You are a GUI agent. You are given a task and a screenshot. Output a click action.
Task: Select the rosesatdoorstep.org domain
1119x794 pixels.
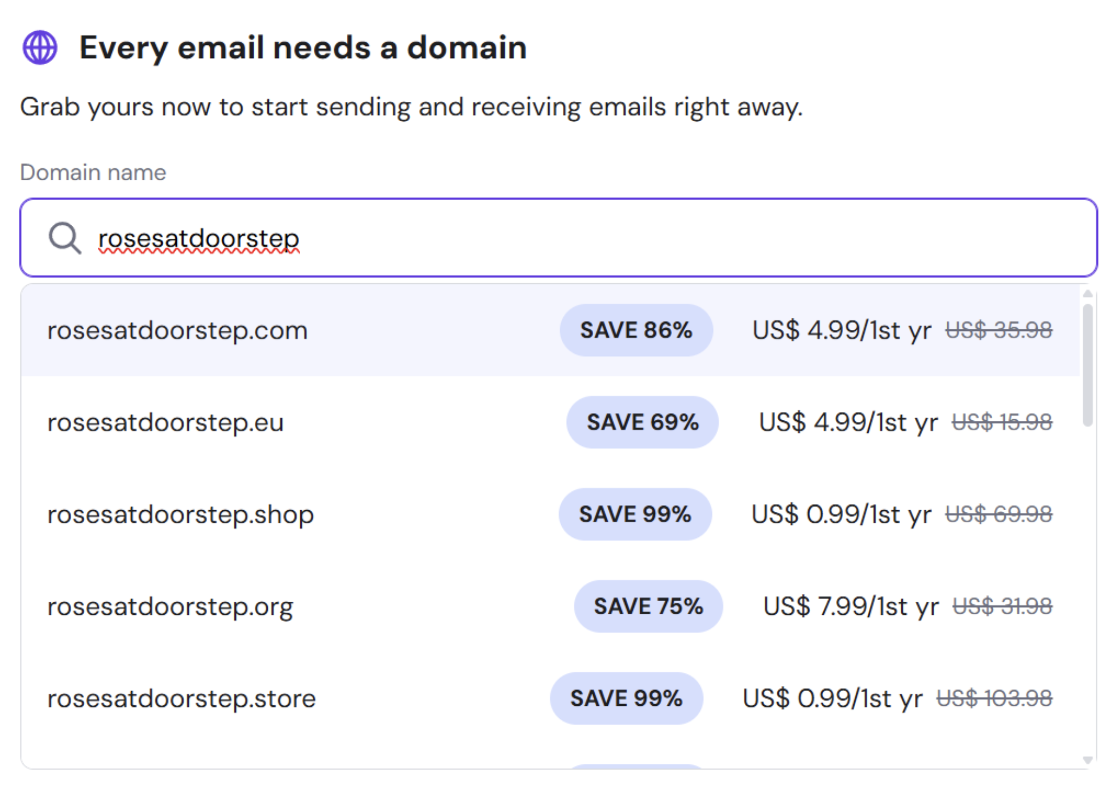170,607
